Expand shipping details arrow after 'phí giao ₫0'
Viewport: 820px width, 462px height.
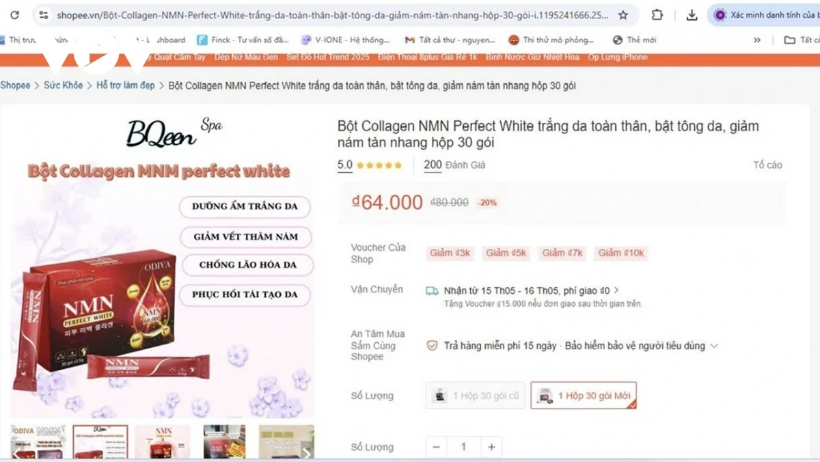tap(616, 290)
